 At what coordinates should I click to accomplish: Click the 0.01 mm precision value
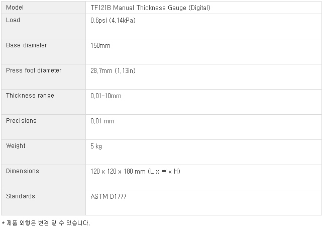click(x=102, y=121)
